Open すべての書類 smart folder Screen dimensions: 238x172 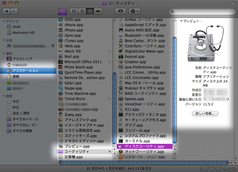(19, 131)
